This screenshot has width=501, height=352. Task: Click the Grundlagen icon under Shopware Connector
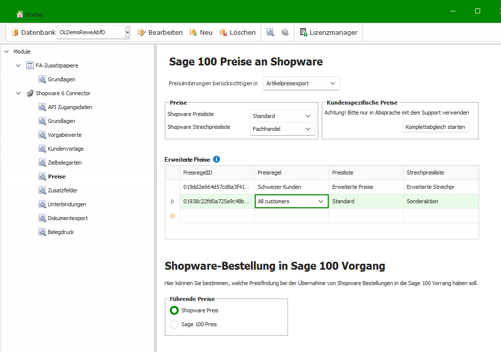[42, 121]
